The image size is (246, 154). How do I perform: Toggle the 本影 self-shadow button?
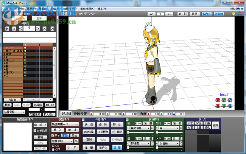point(65,135)
